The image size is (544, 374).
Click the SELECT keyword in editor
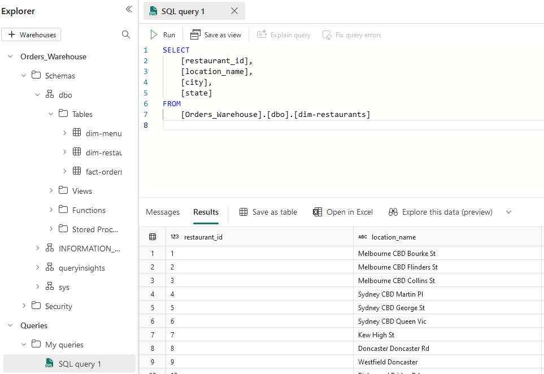[176, 50]
